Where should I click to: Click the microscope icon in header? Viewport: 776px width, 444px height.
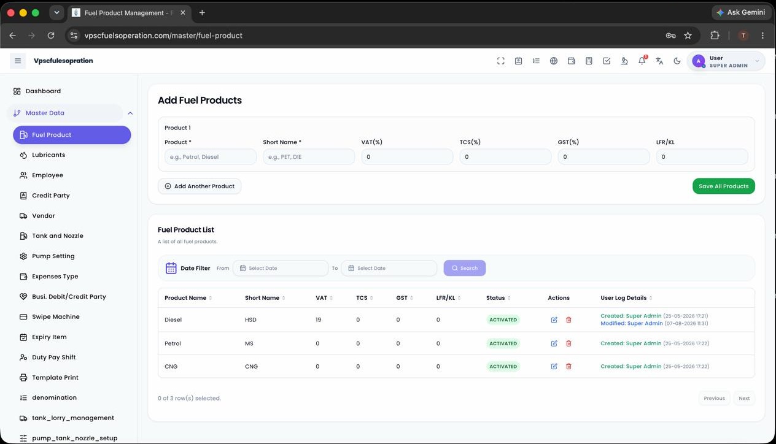[624, 61]
